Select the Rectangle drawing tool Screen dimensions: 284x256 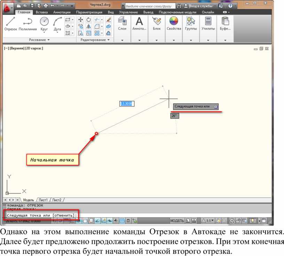[68, 19]
